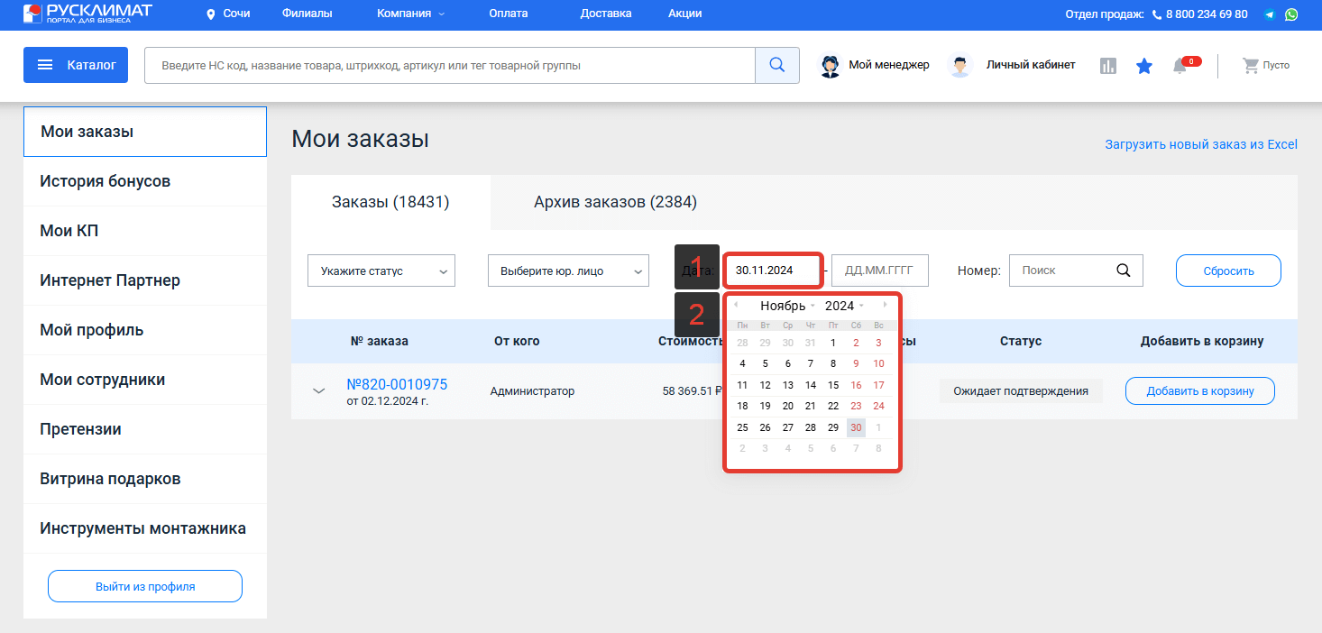This screenshot has height=633, width=1322.
Task: Click the № заказа column header
Action: 380,341
